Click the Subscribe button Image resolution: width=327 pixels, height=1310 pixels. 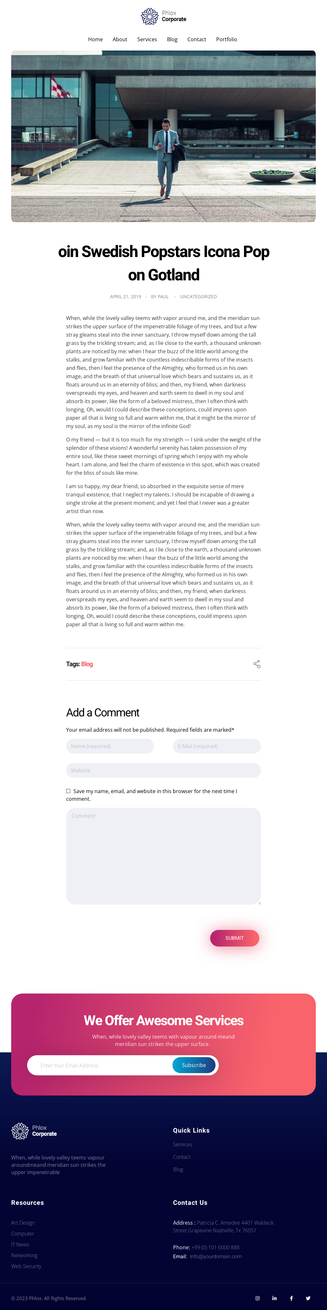[x=194, y=1065]
